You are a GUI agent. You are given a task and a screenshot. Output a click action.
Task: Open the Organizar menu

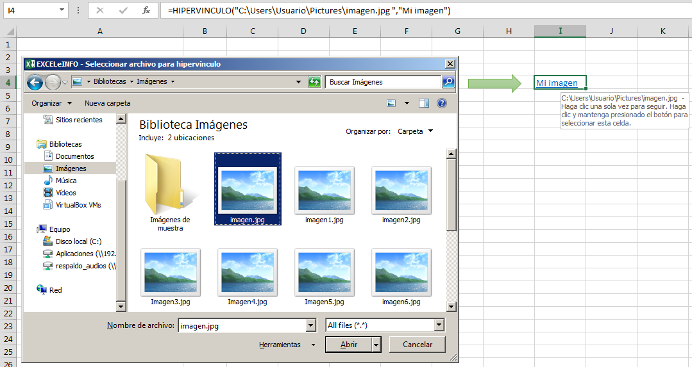51,103
